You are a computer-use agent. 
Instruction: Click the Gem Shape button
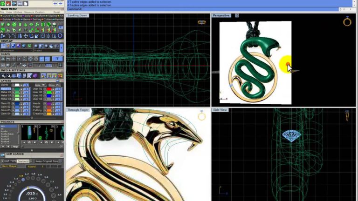click(x=9, y=166)
